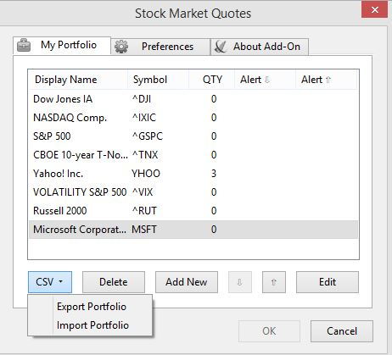The height and width of the screenshot is (355, 392).
Task: Sort by the Alert down-arrow column header
Action: (265, 80)
